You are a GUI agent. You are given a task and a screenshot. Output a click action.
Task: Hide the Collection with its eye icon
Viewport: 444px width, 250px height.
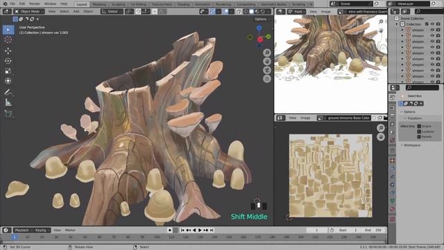point(432,24)
